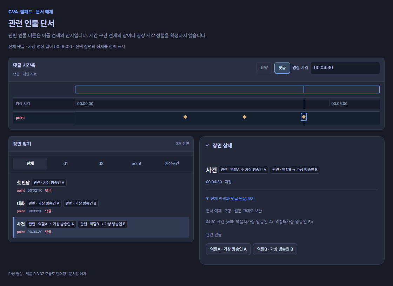Click the 00:04:30 · 지점 detail text
Screen dimensions: 393x286
(219, 182)
